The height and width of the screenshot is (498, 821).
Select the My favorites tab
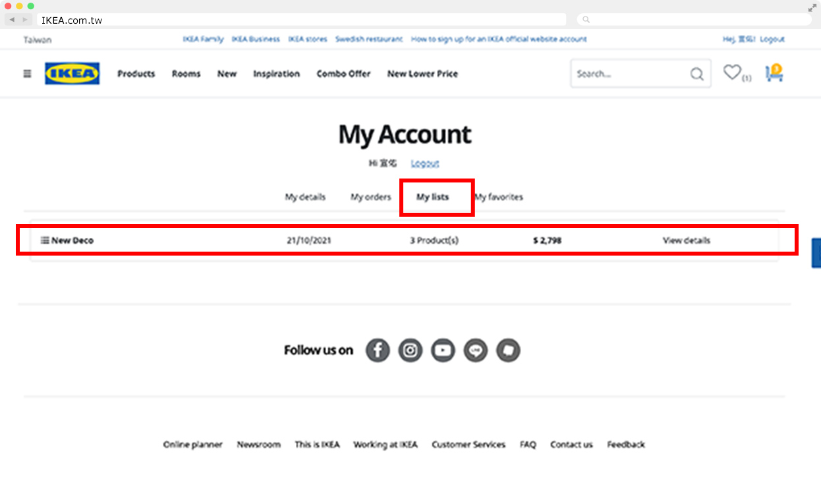click(x=499, y=197)
